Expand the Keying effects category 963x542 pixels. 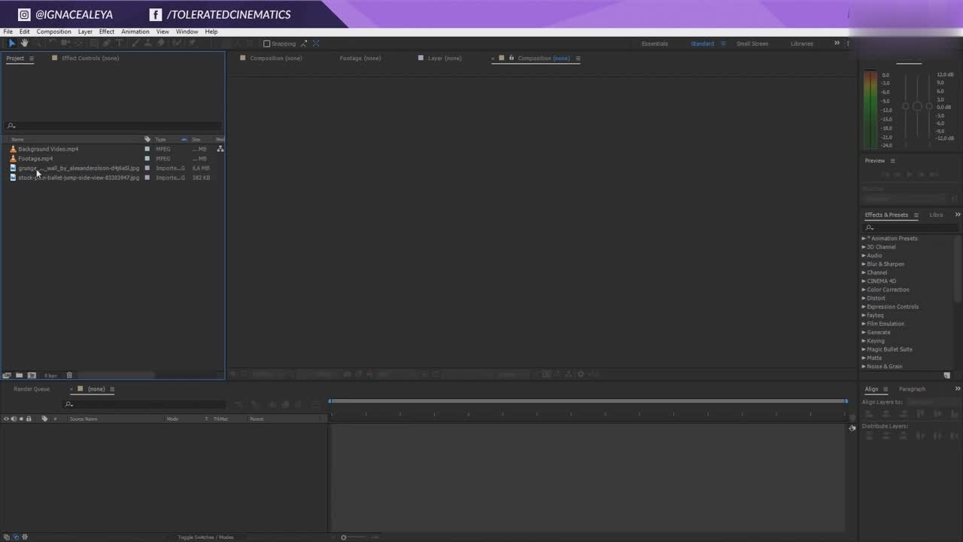point(864,341)
